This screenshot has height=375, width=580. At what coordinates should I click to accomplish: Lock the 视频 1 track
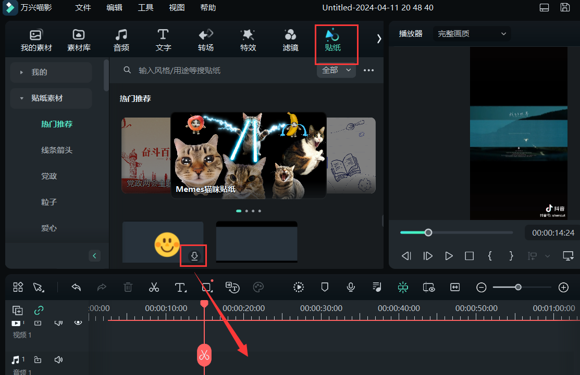pos(38,322)
